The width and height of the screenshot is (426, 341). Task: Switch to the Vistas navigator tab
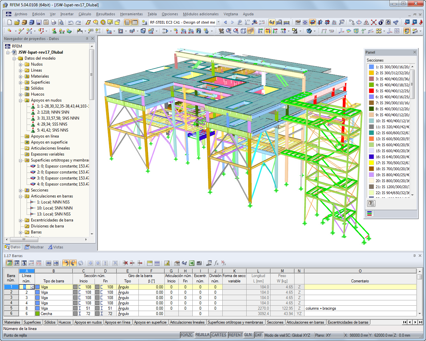[x=56, y=247]
